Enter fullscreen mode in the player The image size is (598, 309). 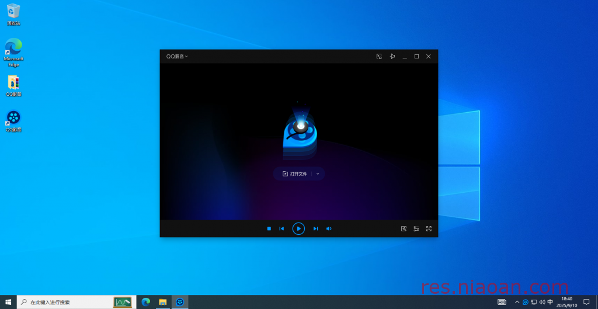click(x=429, y=228)
